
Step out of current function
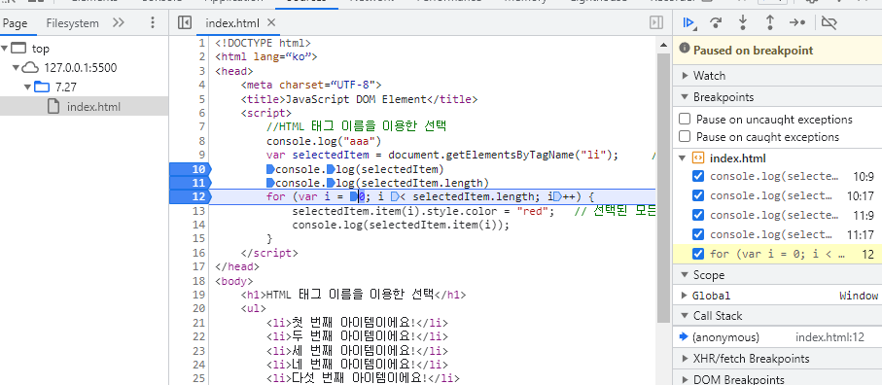(769, 22)
